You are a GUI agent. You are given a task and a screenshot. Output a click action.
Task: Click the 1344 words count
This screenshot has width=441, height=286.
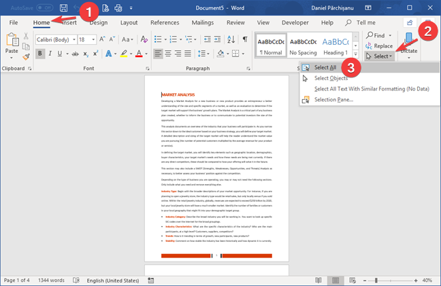51,280
